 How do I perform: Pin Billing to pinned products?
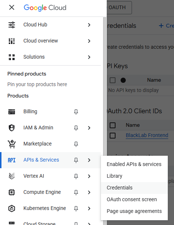click(76, 112)
